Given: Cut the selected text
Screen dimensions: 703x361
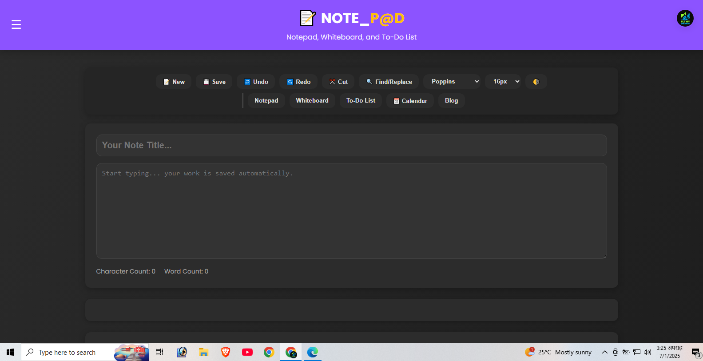Looking at the screenshot, I should 338,82.
